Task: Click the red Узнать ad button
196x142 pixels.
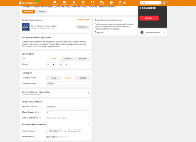Action: 149,18
